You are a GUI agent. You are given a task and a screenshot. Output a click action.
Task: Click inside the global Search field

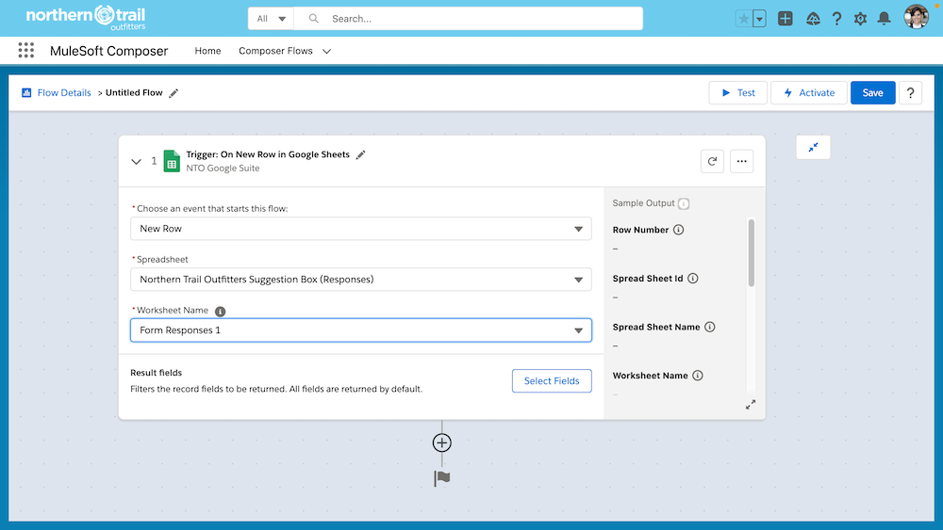coord(469,19)
